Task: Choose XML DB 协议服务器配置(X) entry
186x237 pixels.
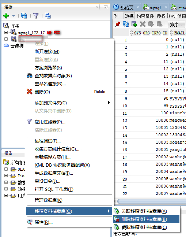Action: (62, 165)
